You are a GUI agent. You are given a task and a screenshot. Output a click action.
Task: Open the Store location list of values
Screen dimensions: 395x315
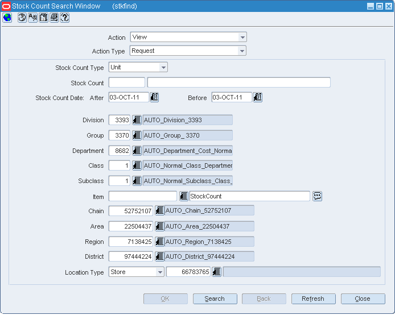tap(217, 272)
